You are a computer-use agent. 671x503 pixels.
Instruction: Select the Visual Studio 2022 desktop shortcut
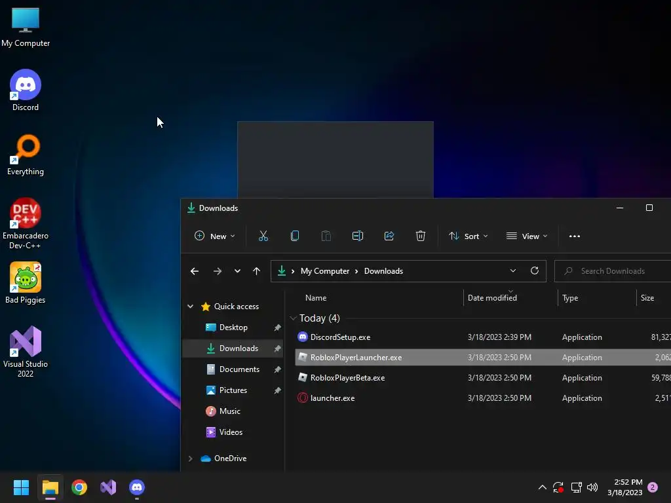[x=26, y=352]
